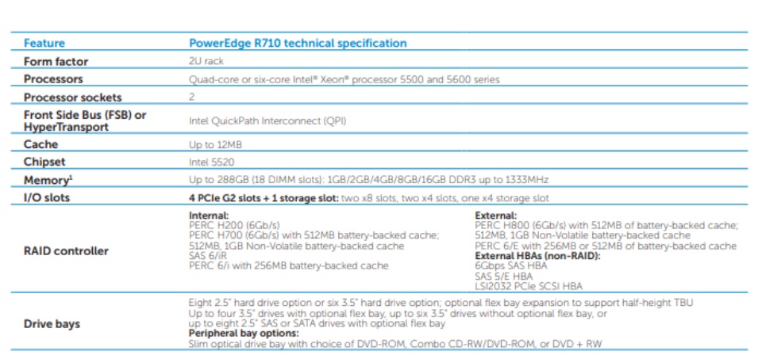The width and height of the screenshot is (762, 355).
Task: Click the 'Slim optical drive bay' line
Action: pyautogui.click(x=395, y=344)
